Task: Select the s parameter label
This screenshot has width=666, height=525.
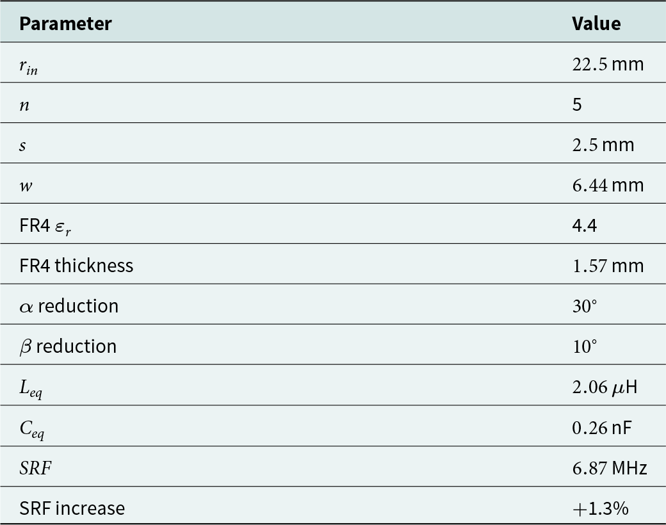Action: (22, 145)
